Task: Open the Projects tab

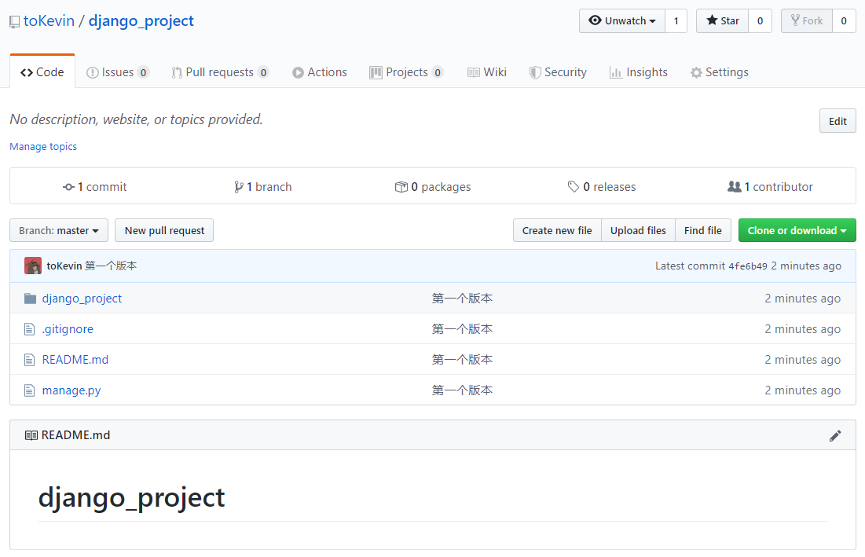Action: [406, 72]
